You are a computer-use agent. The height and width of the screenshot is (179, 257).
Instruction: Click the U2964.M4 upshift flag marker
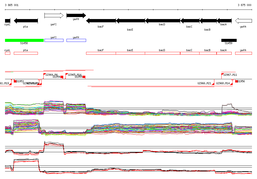pyautogui.click(x=45, y=74)
